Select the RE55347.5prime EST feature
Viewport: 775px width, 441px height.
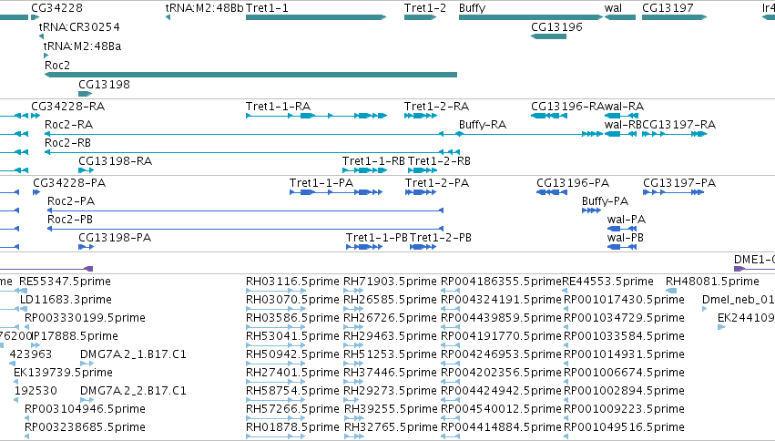click(x=24, y=291)
